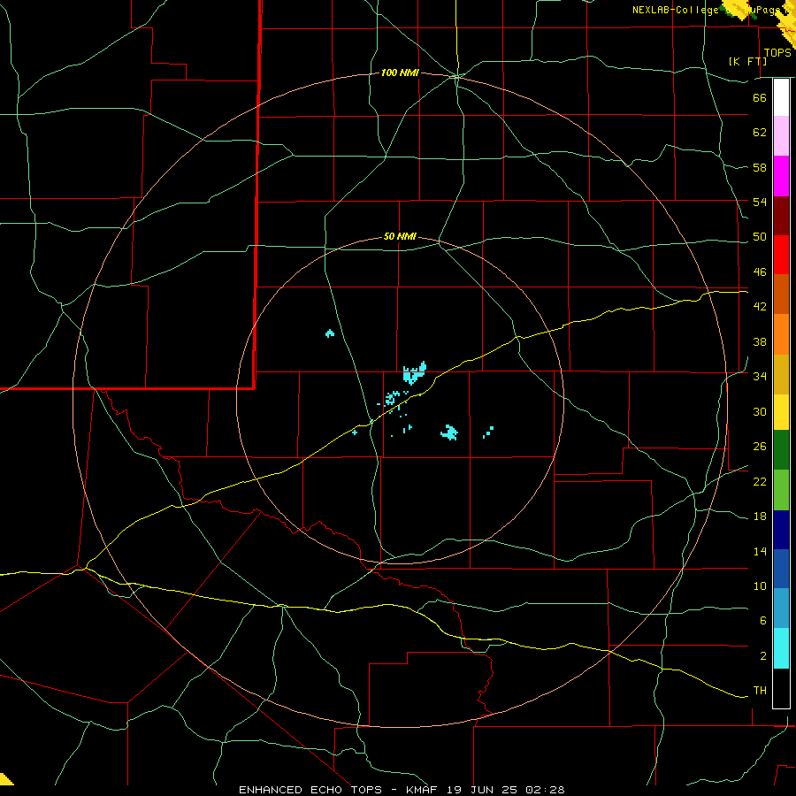The height and width of the screenshot is (796, 796).
Task: Click legend value 10
Action: tap(760, 586)
